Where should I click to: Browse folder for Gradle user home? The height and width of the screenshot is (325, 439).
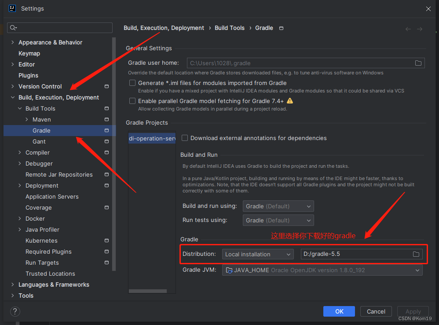418,63
